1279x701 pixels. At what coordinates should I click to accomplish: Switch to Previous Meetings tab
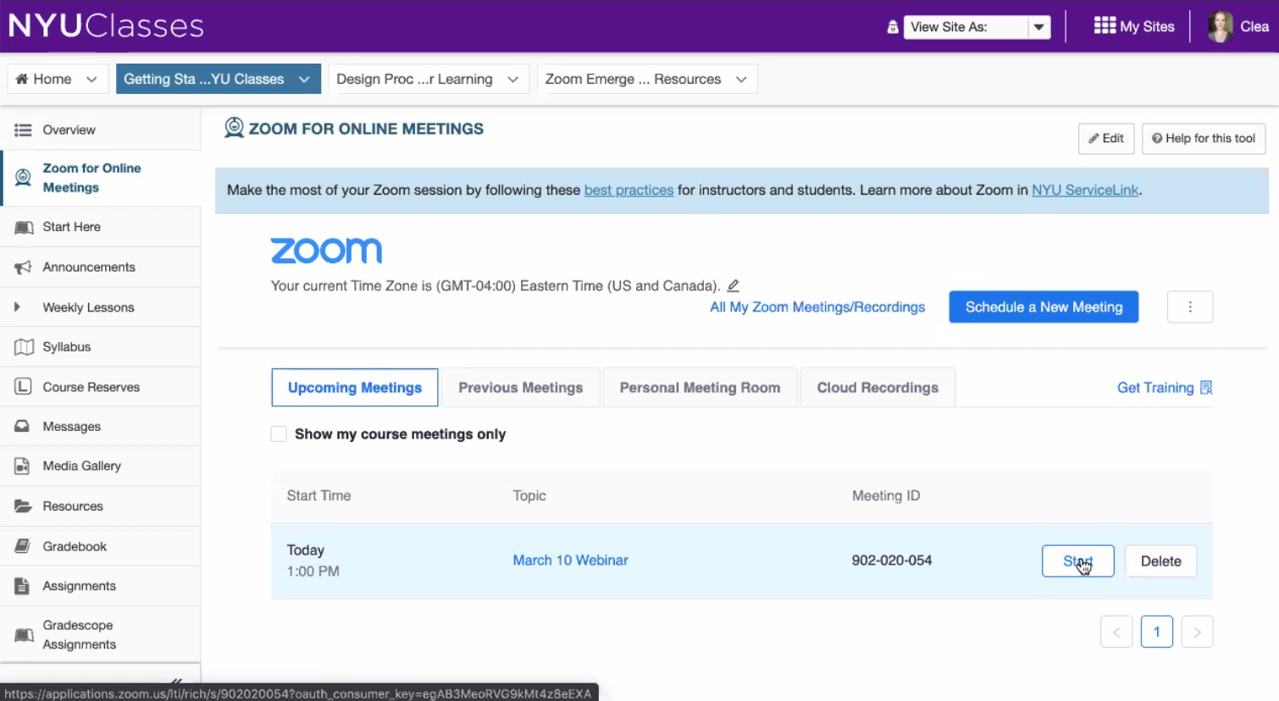[521, 388]
